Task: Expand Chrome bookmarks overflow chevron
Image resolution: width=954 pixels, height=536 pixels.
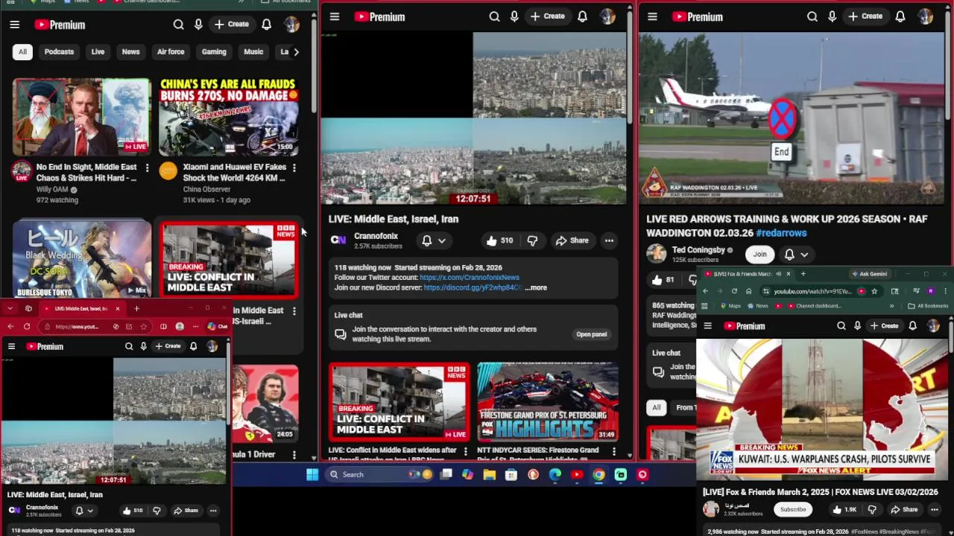Action: click(891, 306)
